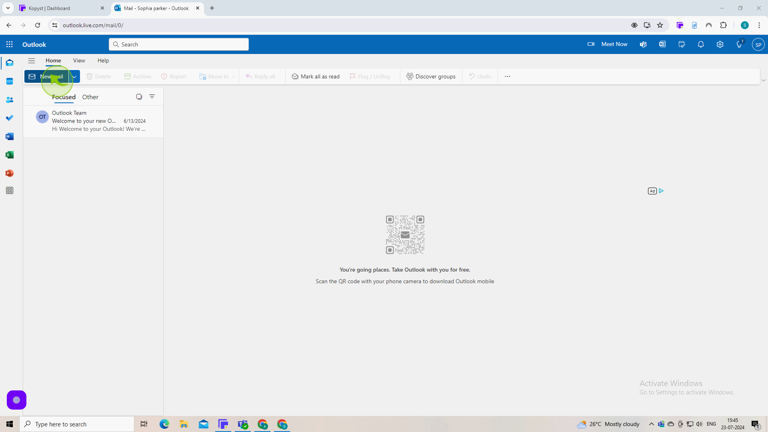Screen dimensions: 768x432
Task: Open the Outlook Team welcome email
Action: point(93,121)
